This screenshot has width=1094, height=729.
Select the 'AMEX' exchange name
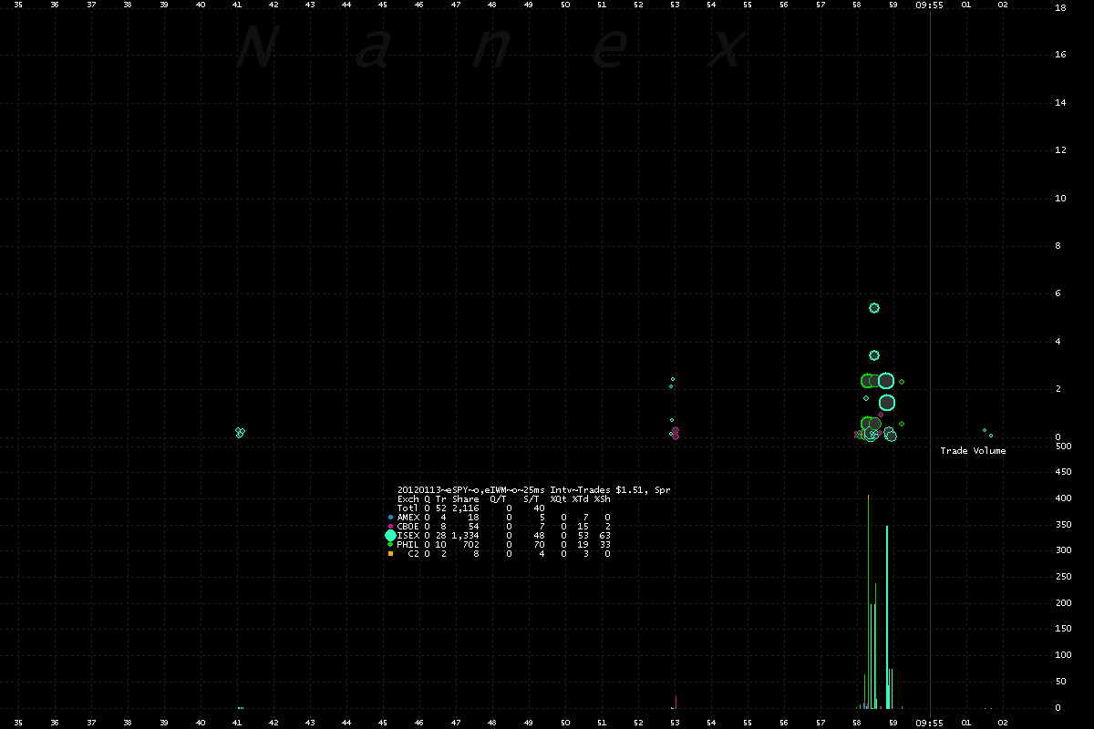[x=408, y=517]
